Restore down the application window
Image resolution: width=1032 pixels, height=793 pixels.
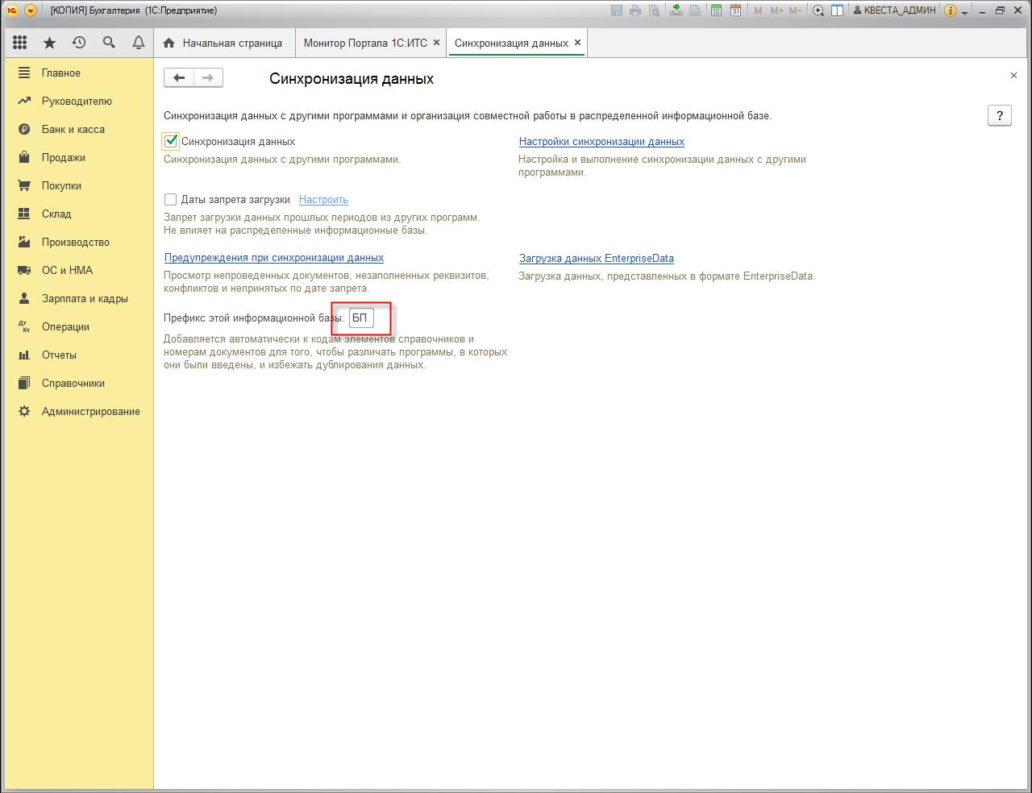[x=1001, y=10]
